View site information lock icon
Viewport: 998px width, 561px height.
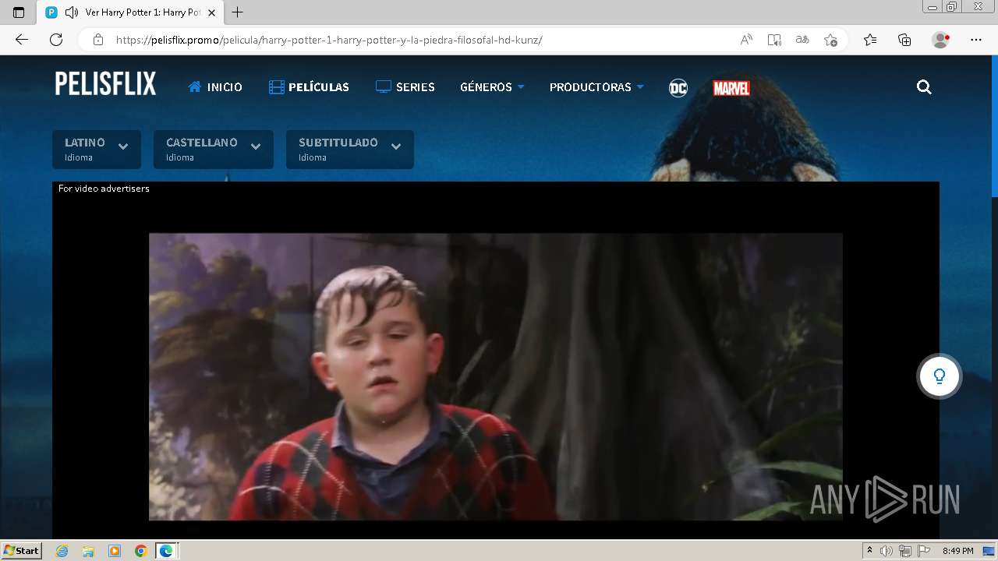[98, 40]
